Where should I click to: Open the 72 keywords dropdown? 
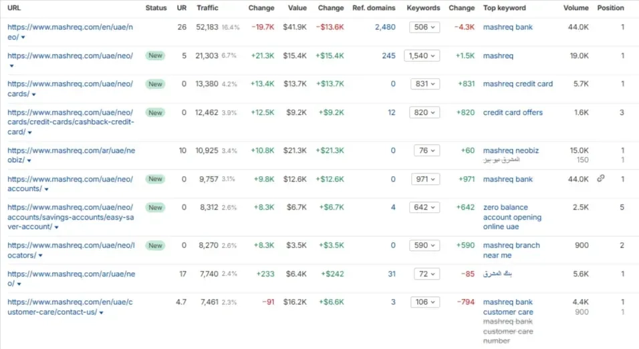426,274
